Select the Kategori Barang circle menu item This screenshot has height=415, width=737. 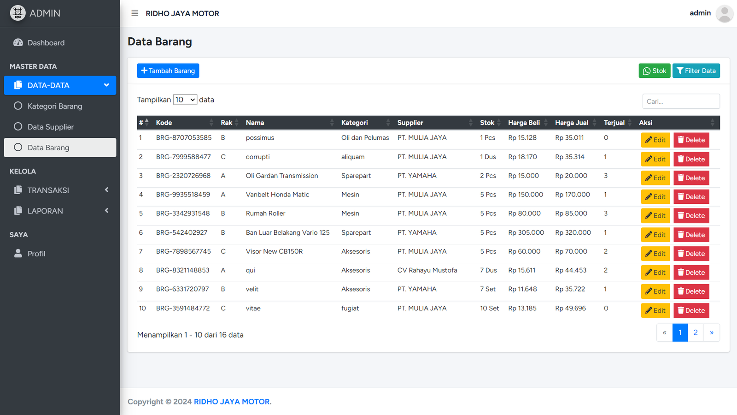18,106
